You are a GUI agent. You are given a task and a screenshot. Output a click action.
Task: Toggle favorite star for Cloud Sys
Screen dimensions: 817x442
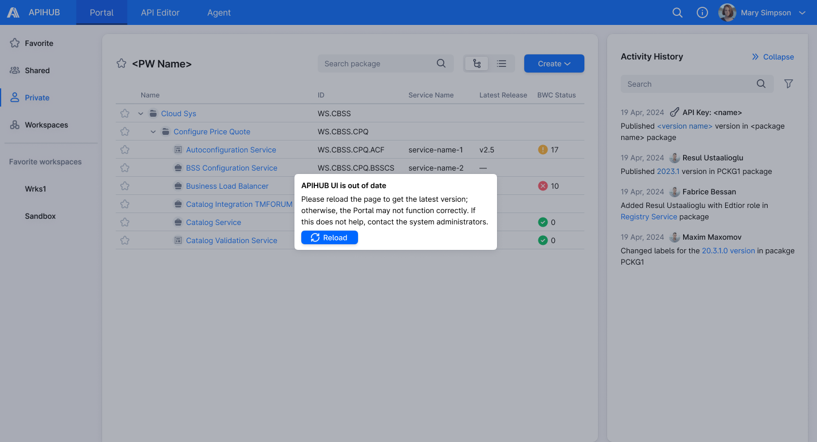[125, 113]
